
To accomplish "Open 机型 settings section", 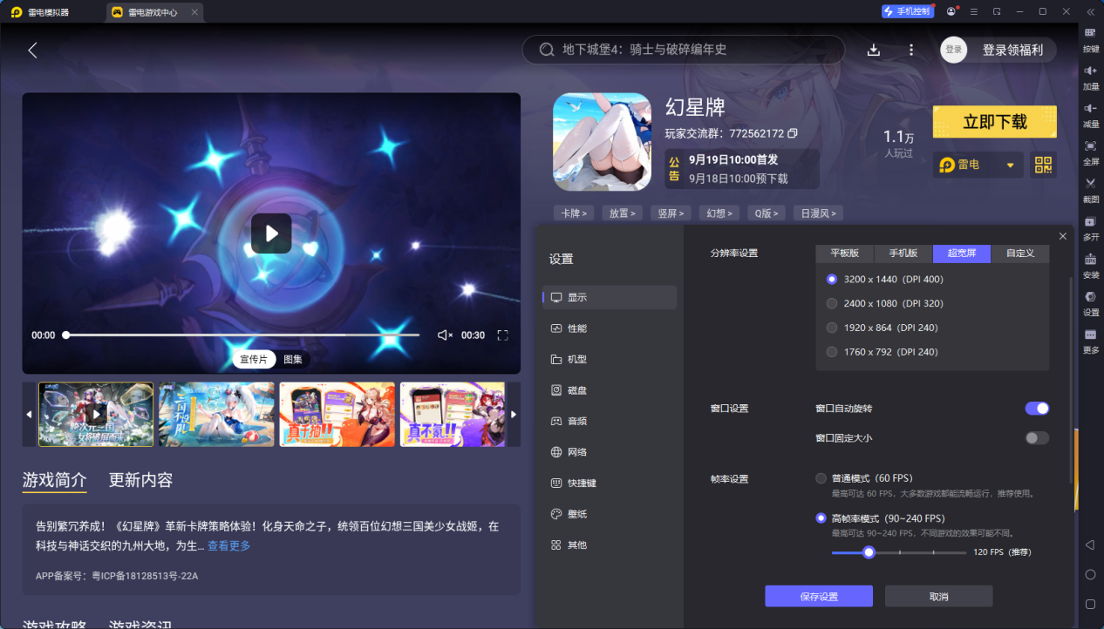I will pyautogui.click(x=610, y=359).
